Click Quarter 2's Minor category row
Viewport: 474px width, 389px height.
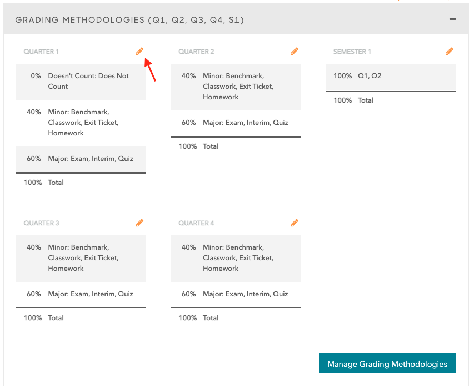[236, 87]
